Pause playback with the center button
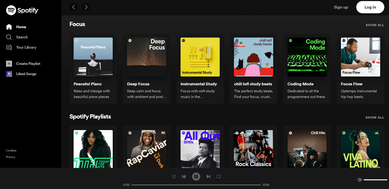The image size is (389, 189). tap(196, 177)
